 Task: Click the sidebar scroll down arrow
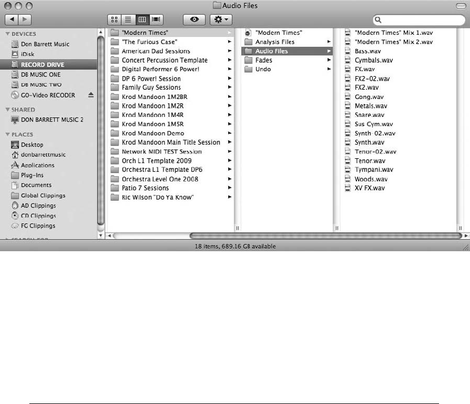click(101, 236)
